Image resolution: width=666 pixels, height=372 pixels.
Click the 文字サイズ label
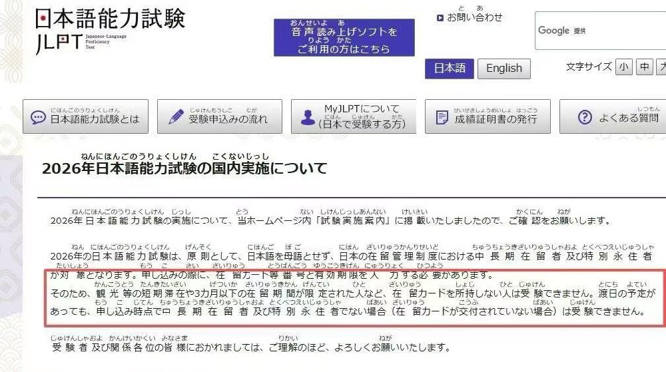point(589,67)
